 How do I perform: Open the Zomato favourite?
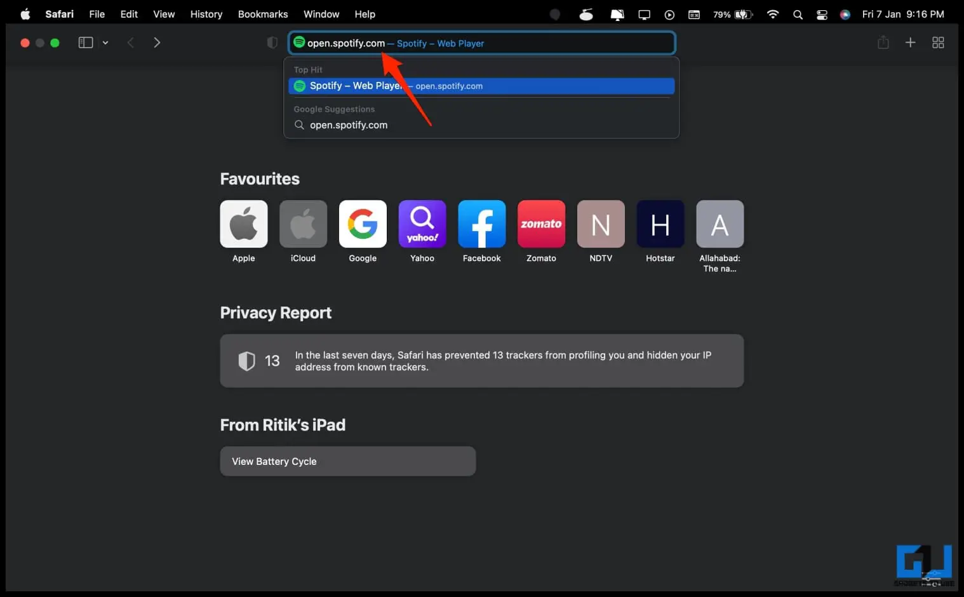tap(541, 224)
